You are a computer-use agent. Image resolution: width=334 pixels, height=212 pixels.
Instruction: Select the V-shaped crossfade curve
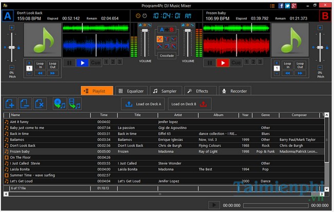tap(174, 38)
